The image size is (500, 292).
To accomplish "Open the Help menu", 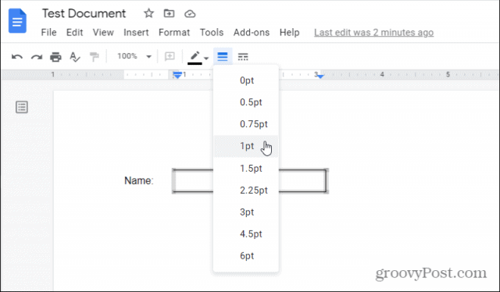I will click(290, 33).
